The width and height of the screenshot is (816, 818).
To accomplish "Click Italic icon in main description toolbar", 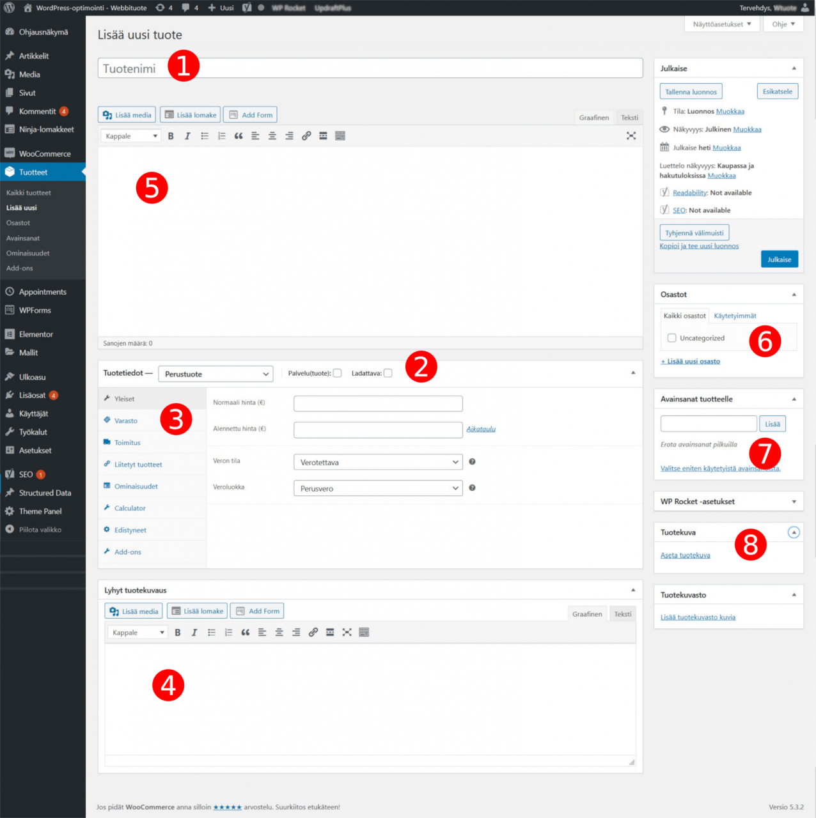I will [187, 136].
